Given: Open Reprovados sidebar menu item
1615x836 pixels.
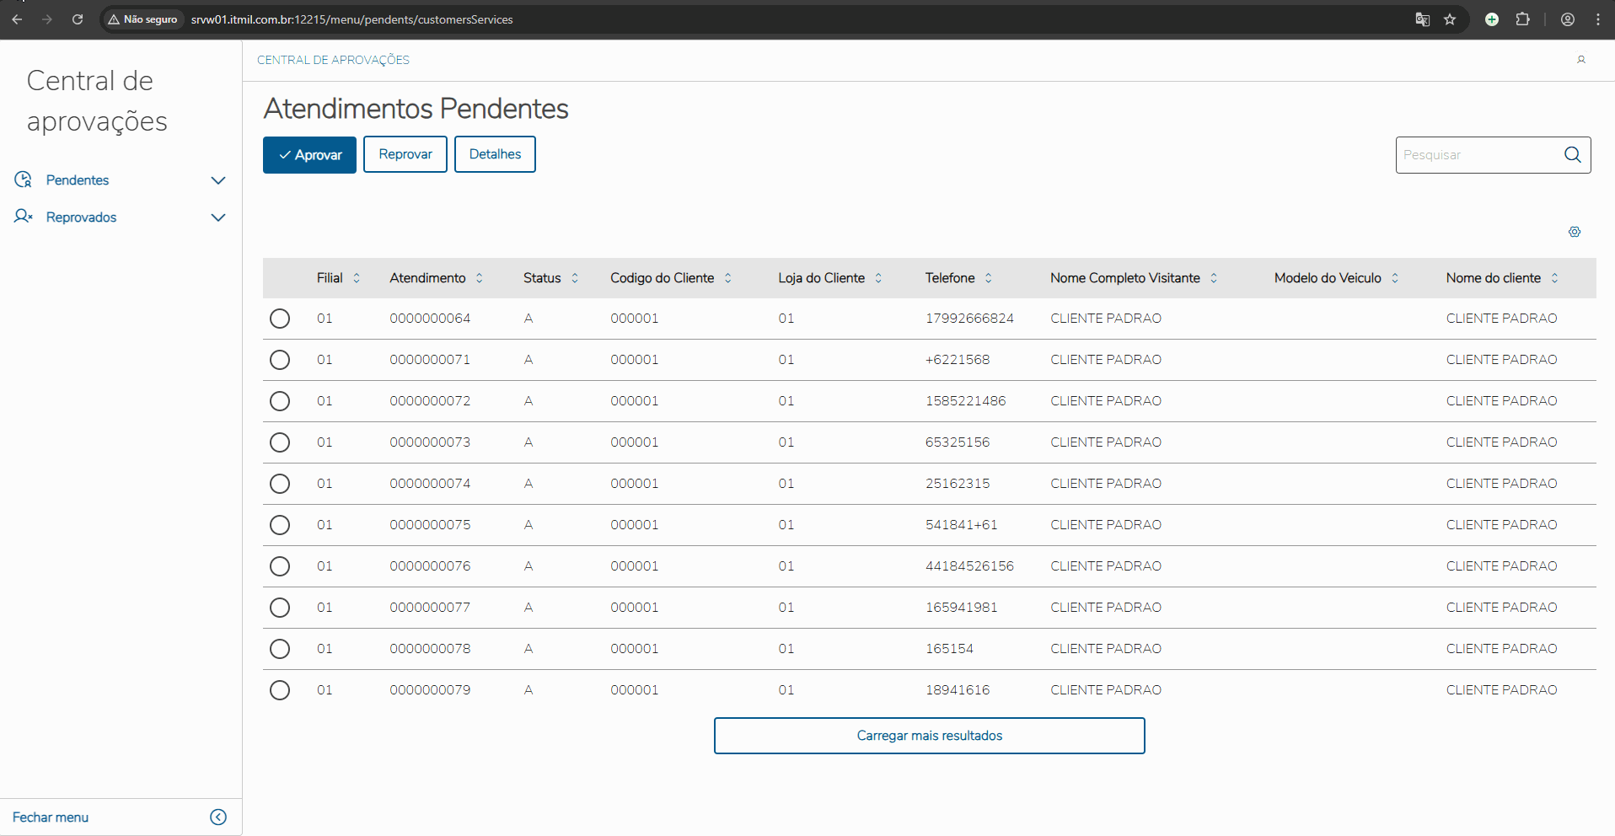Looking at the screenshot, I should pyautogui.click(x=82, y=217).
